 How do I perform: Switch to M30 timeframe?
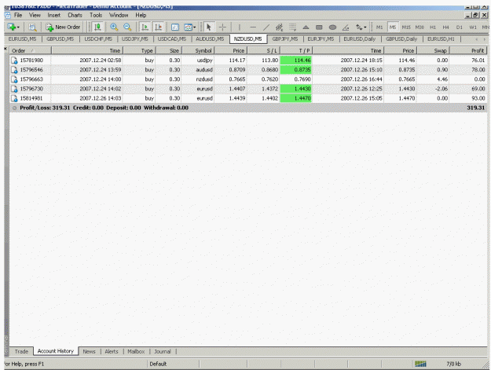pos(420,27)
